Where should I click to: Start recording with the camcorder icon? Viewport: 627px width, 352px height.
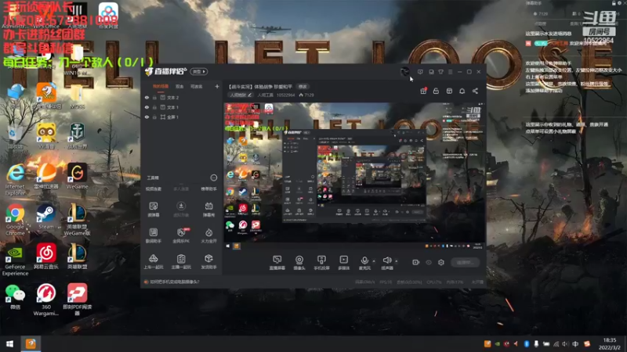click(415, 262)
